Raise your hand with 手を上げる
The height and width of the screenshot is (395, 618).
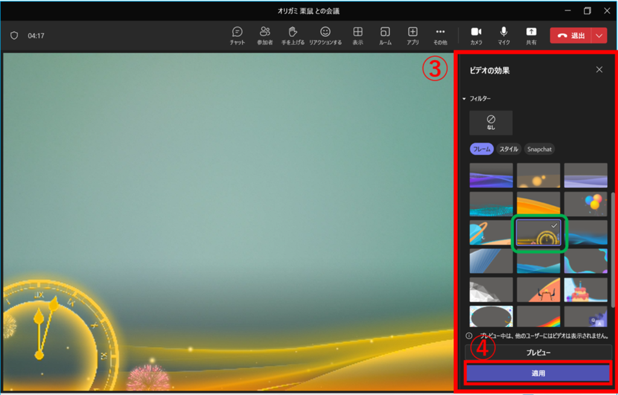point(293,35)
